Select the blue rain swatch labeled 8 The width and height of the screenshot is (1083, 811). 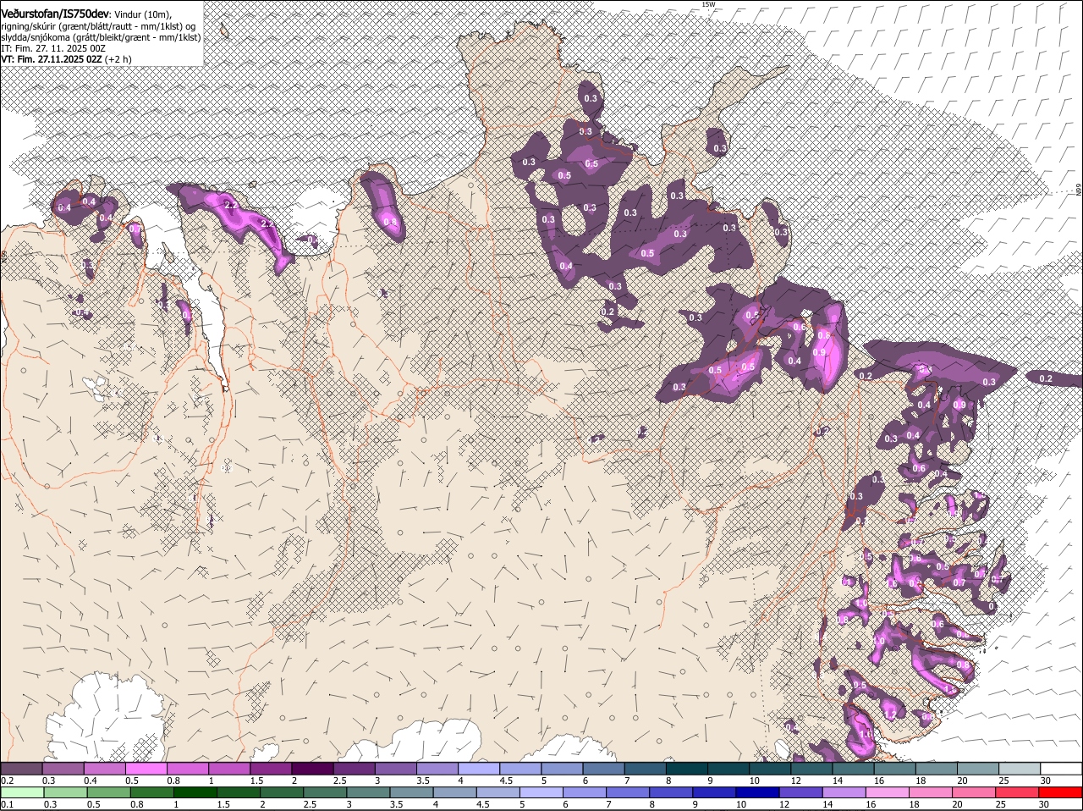click(670, 792)
